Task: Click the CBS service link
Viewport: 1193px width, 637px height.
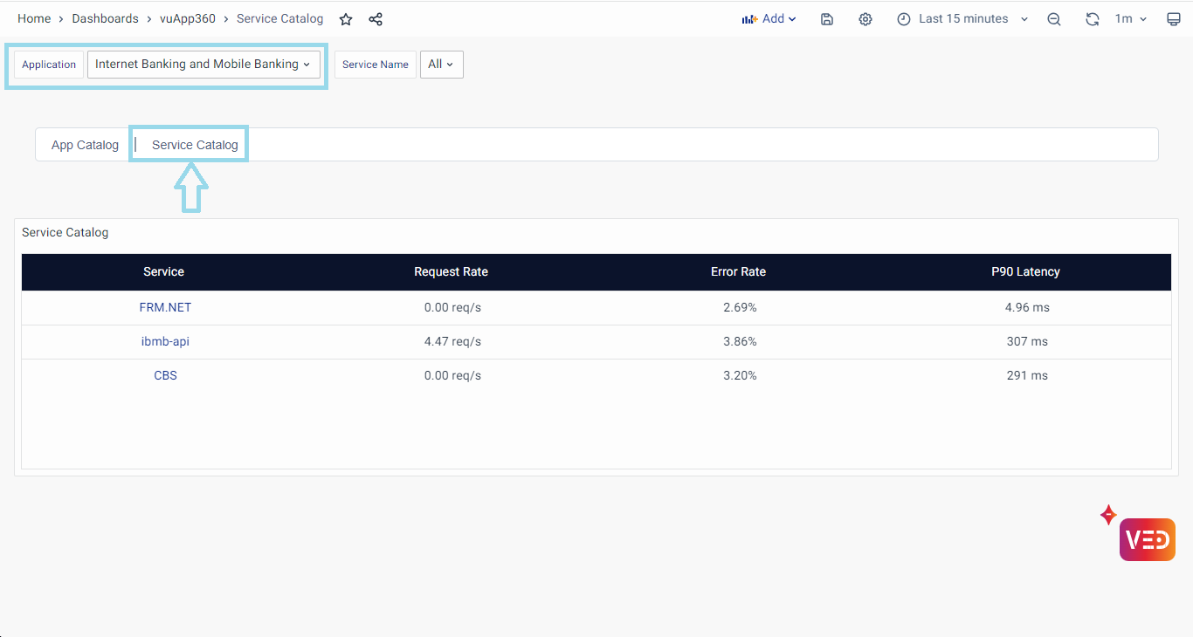Action: coord(165,376)
